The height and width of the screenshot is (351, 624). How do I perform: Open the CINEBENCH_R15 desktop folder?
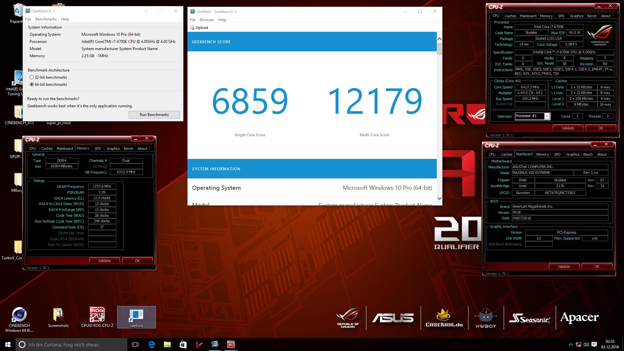(19, 114)
